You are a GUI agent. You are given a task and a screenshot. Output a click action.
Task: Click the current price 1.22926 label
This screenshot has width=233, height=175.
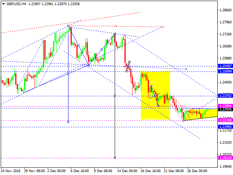(x=225, y=109)
